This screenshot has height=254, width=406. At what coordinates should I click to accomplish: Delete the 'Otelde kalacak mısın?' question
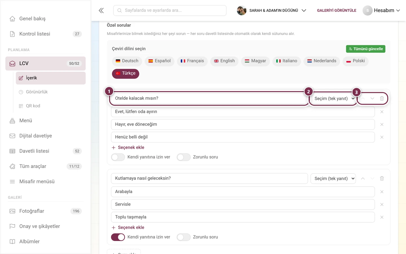[382, 98]
